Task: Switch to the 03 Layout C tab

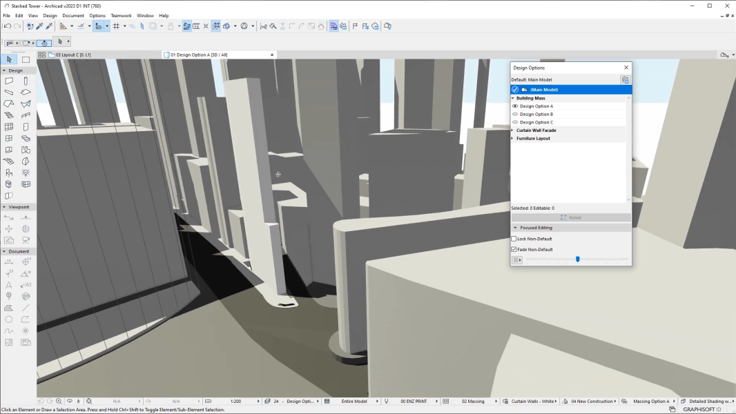Action: (x=104, y=55)
